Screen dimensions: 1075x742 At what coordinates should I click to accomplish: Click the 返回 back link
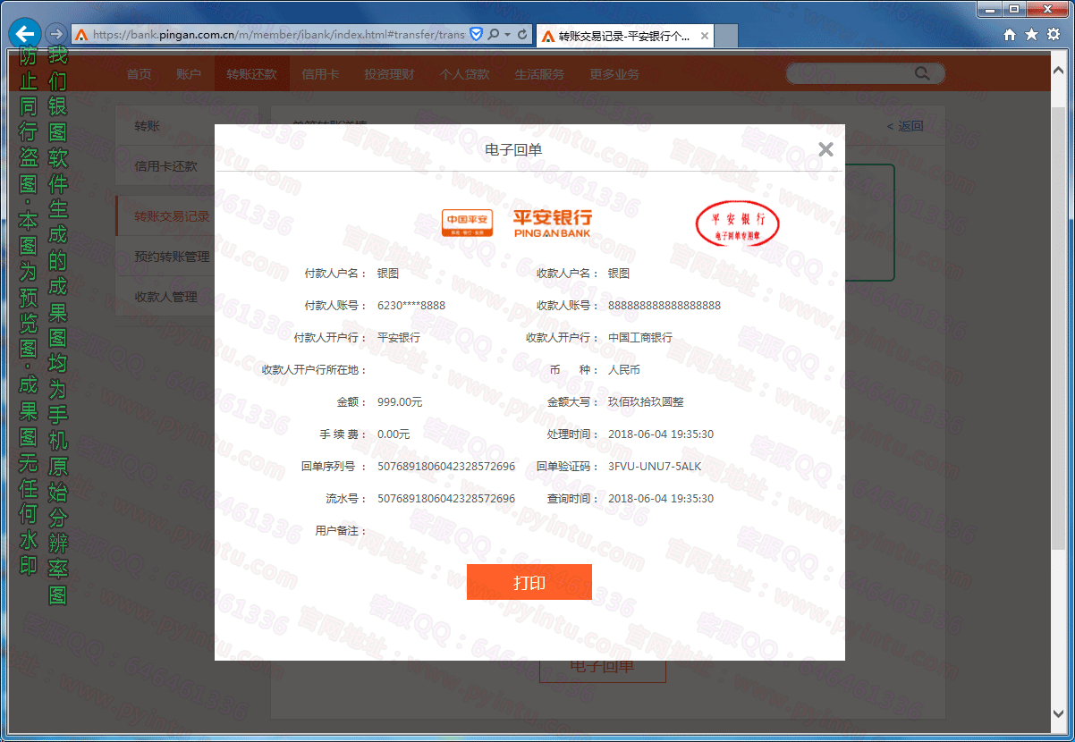tap(905, 126)
